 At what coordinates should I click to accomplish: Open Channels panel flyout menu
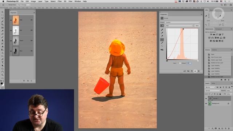point(34,13)
